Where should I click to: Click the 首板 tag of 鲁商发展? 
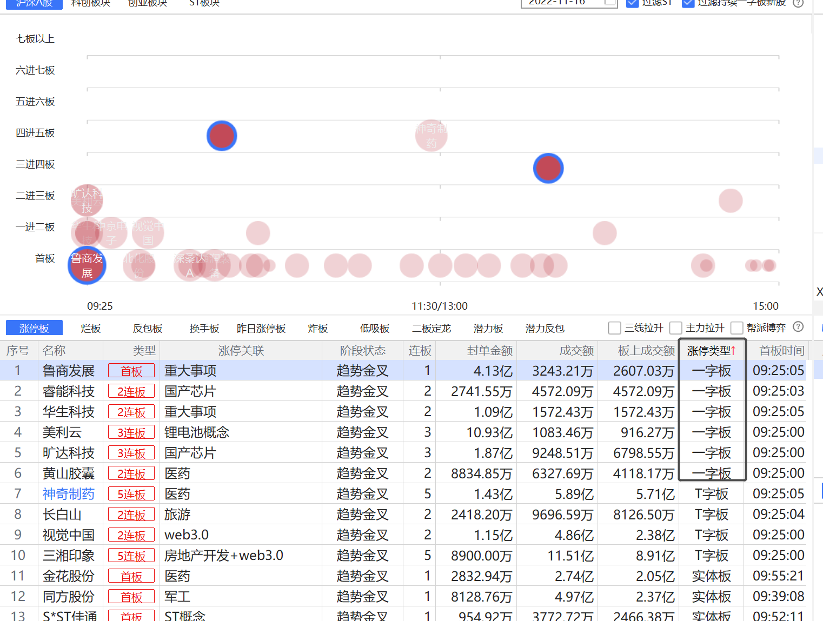131,371
